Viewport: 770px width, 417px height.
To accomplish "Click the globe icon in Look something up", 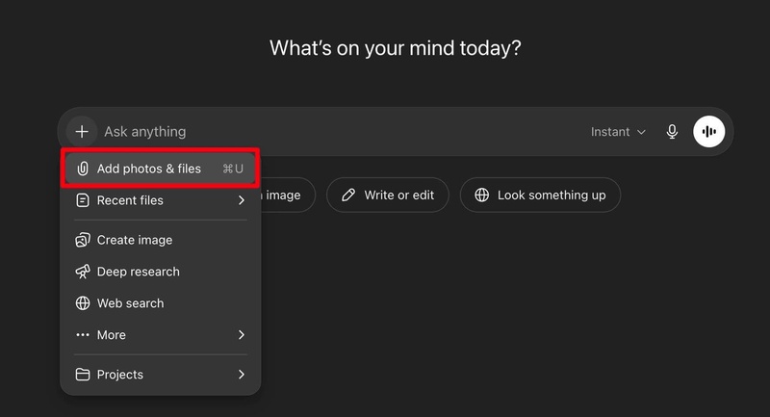I will coord(482,195).
